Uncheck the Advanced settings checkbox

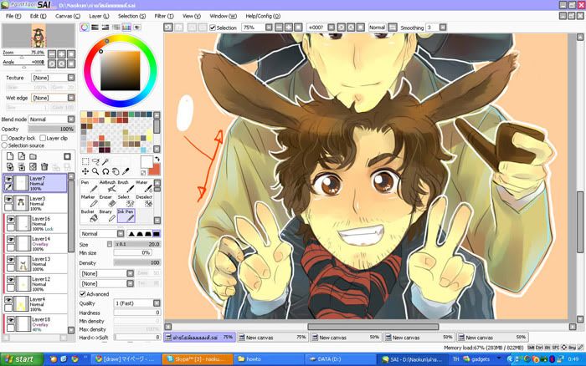coord(82,293)
